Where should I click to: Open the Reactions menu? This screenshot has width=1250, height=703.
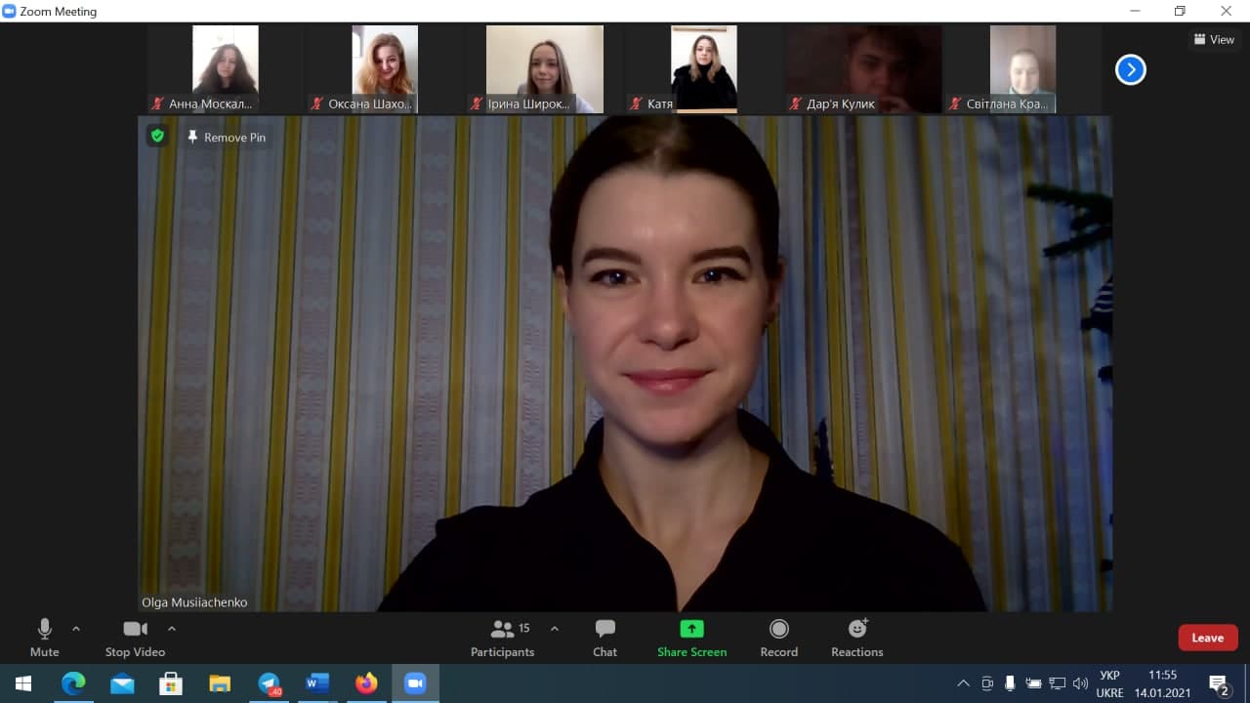(x=856, y=638)
